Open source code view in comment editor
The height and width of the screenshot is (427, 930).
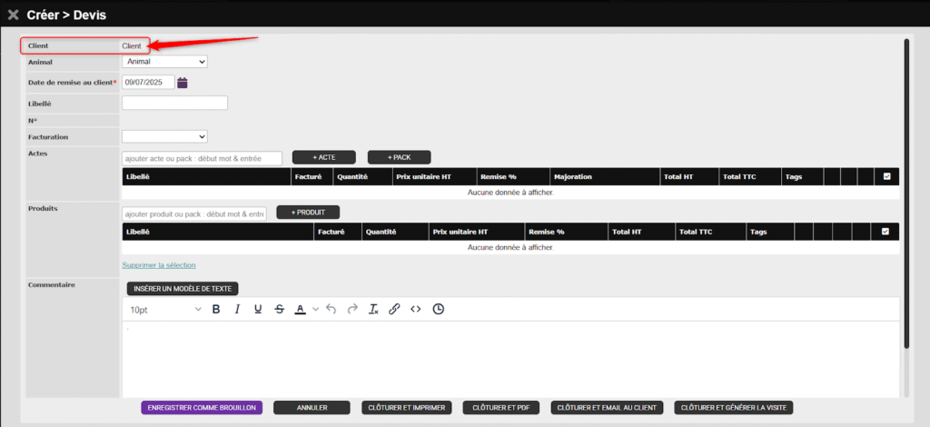416,309
